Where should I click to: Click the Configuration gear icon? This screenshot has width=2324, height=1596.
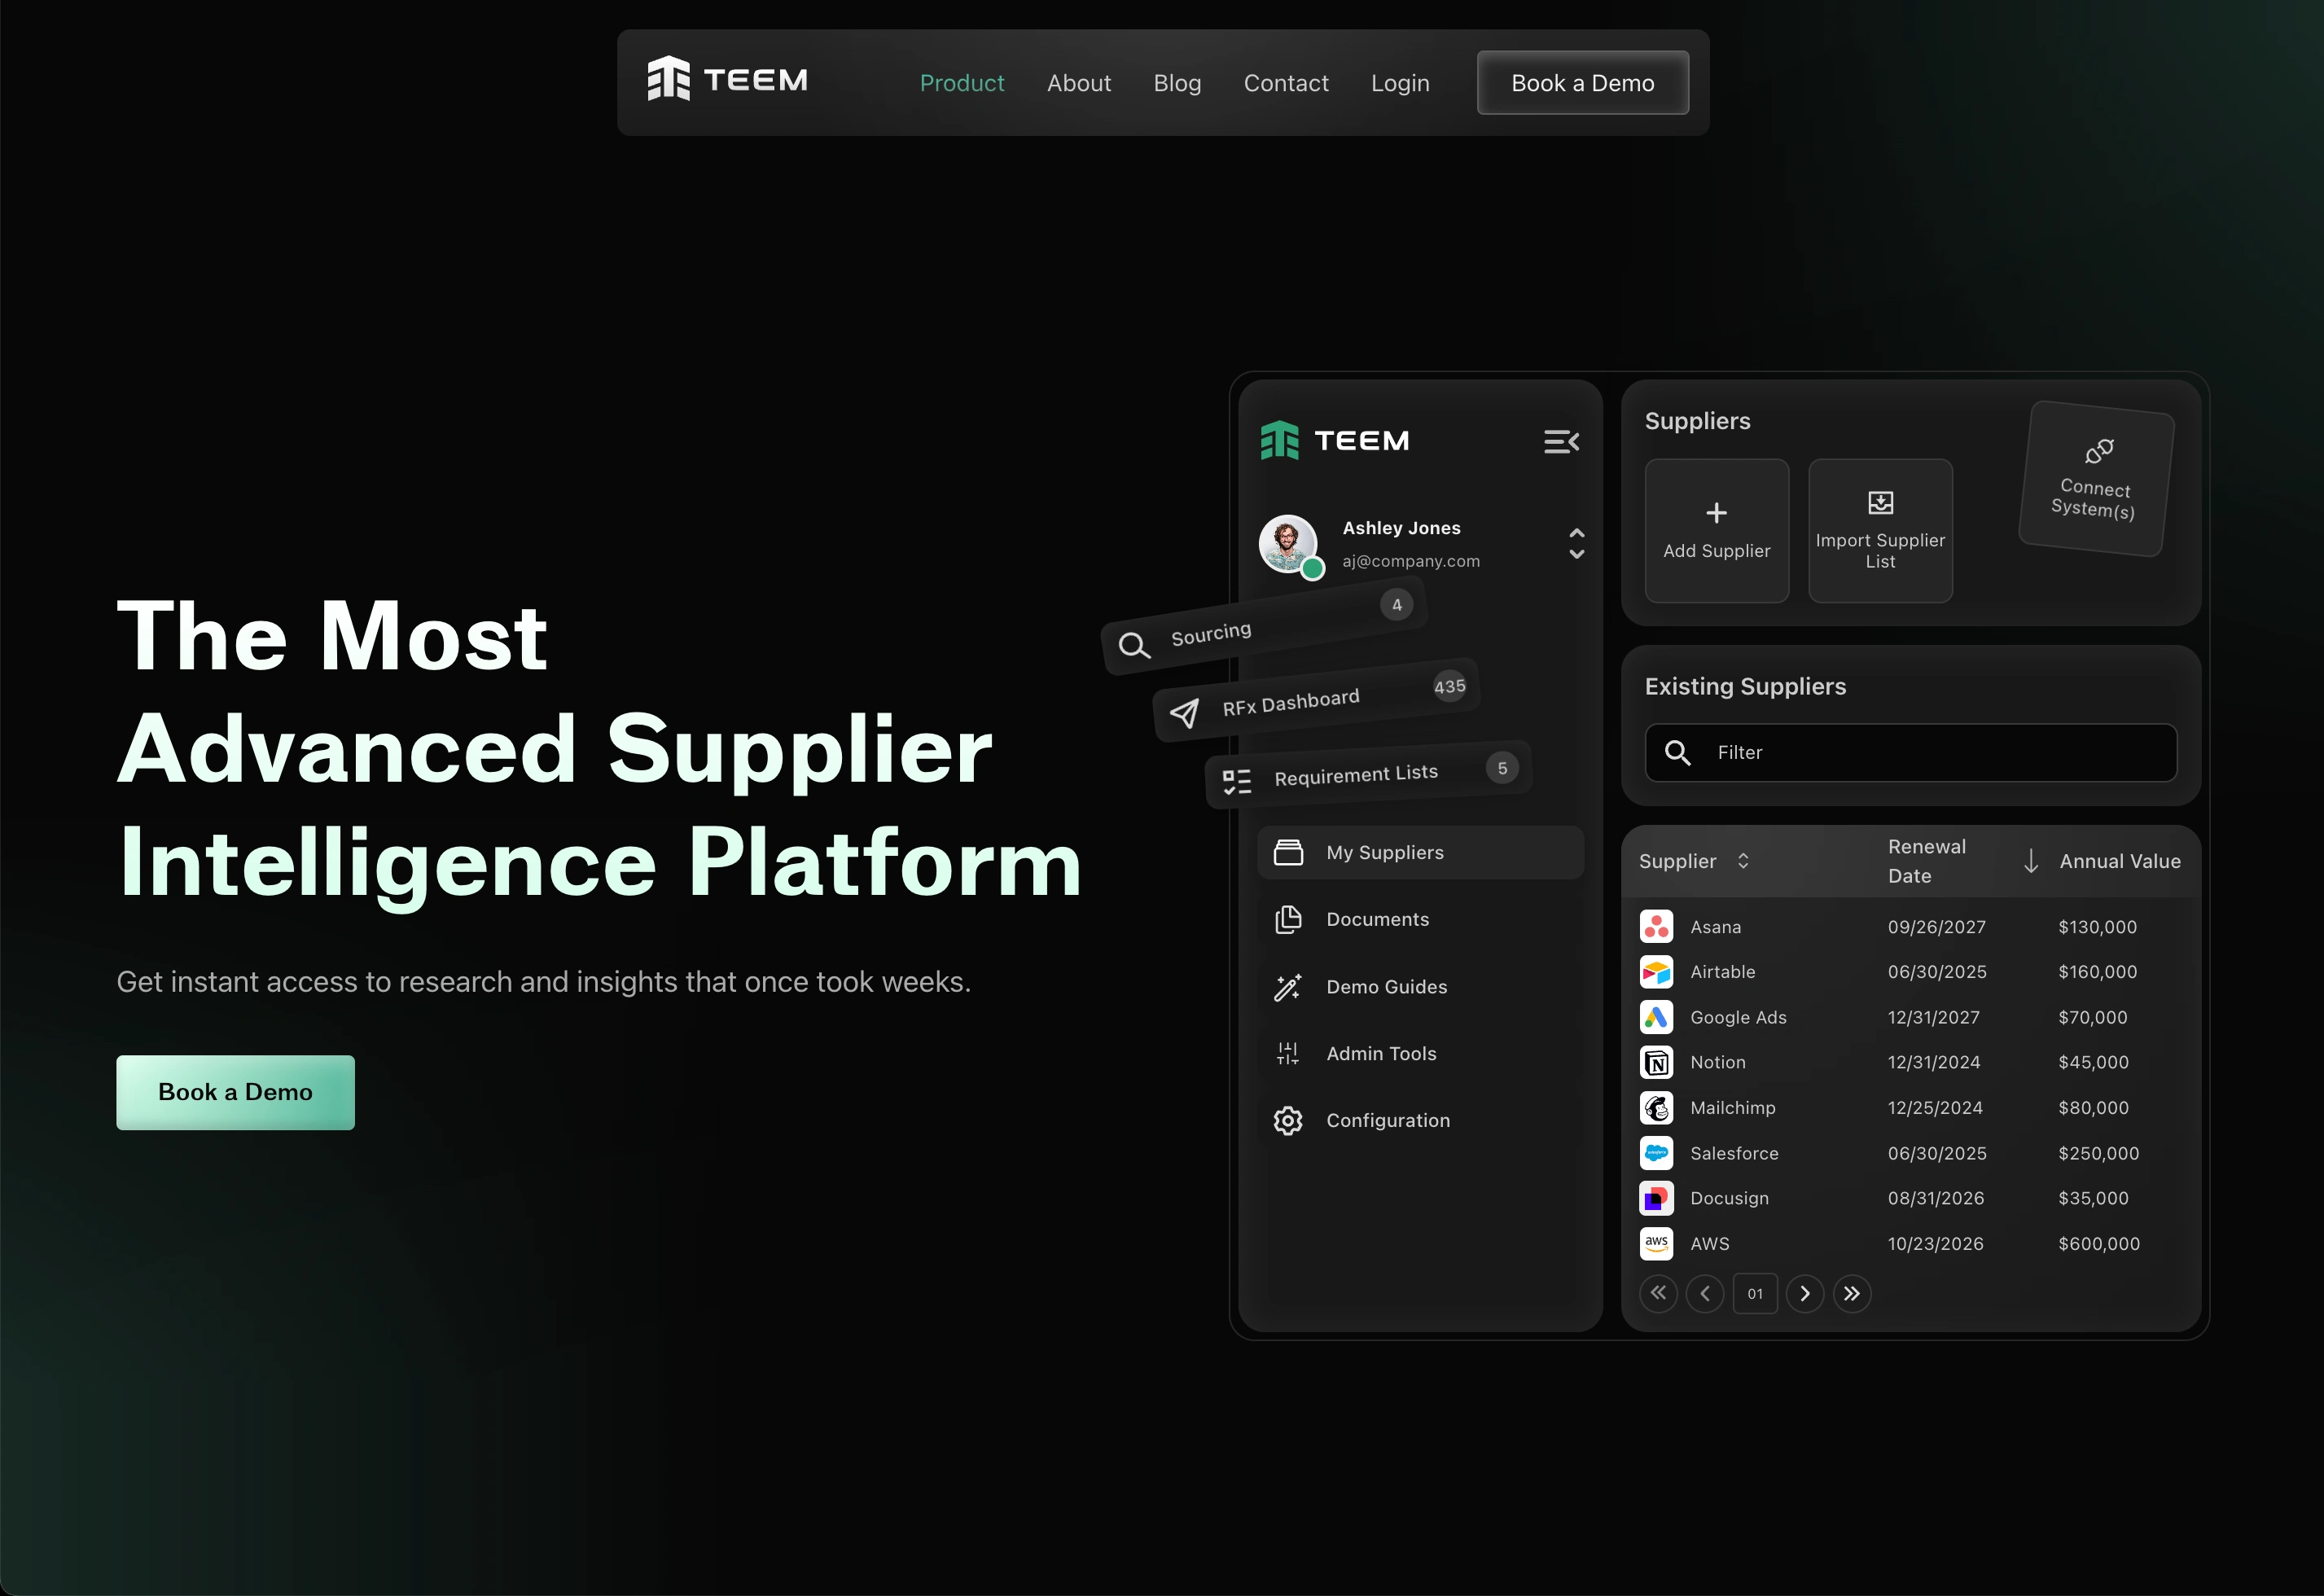click(1288, 1121)
